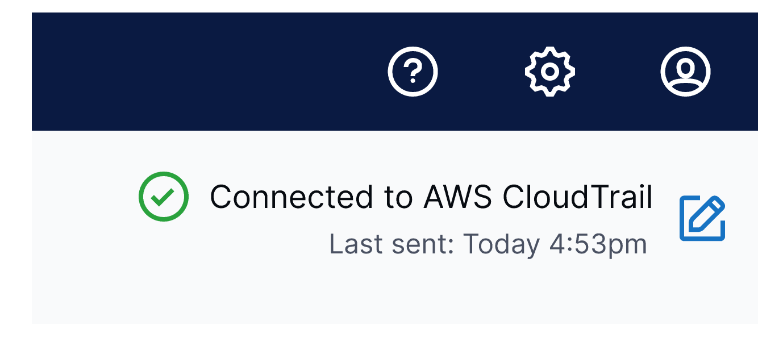Open the user profile avatar icon
Screen dimensions: 758x350
pyautogui.click(x=686, y=72)
